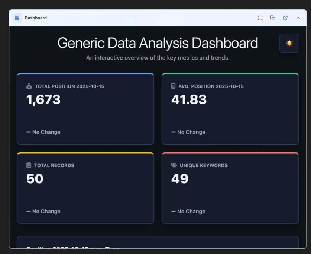The width and height of the screenshot is (311, 254).
Task: Click the Dashboard panel icon in header
Action: point(17,18)
